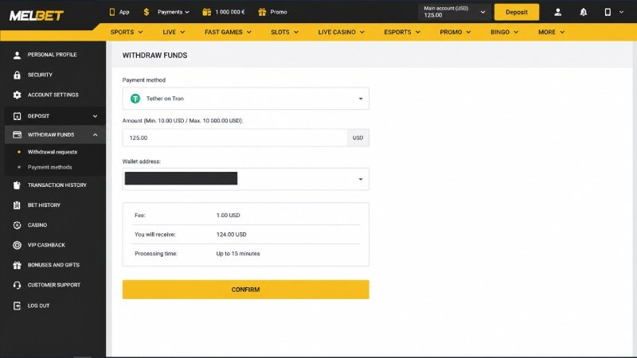The width and height of the screenshot is (637, 358).
Task: Click the Security lock icon
Action: tap(17, 75)
